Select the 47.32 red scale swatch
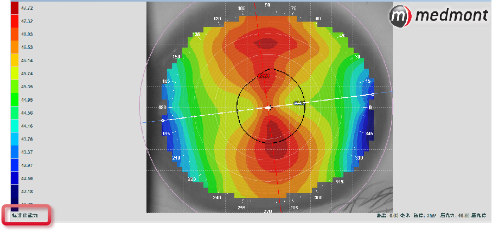The width and height of the screenshot is (492, 232). click(15, 21)
